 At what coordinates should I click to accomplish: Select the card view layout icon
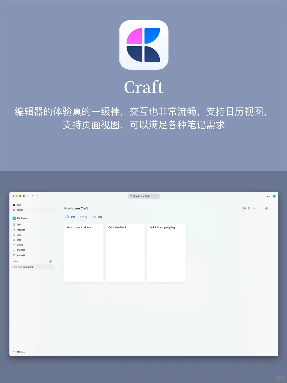point(244,208)
